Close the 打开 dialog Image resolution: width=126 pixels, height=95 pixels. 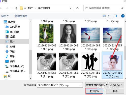pyautogui.click(x=124, y=1)
